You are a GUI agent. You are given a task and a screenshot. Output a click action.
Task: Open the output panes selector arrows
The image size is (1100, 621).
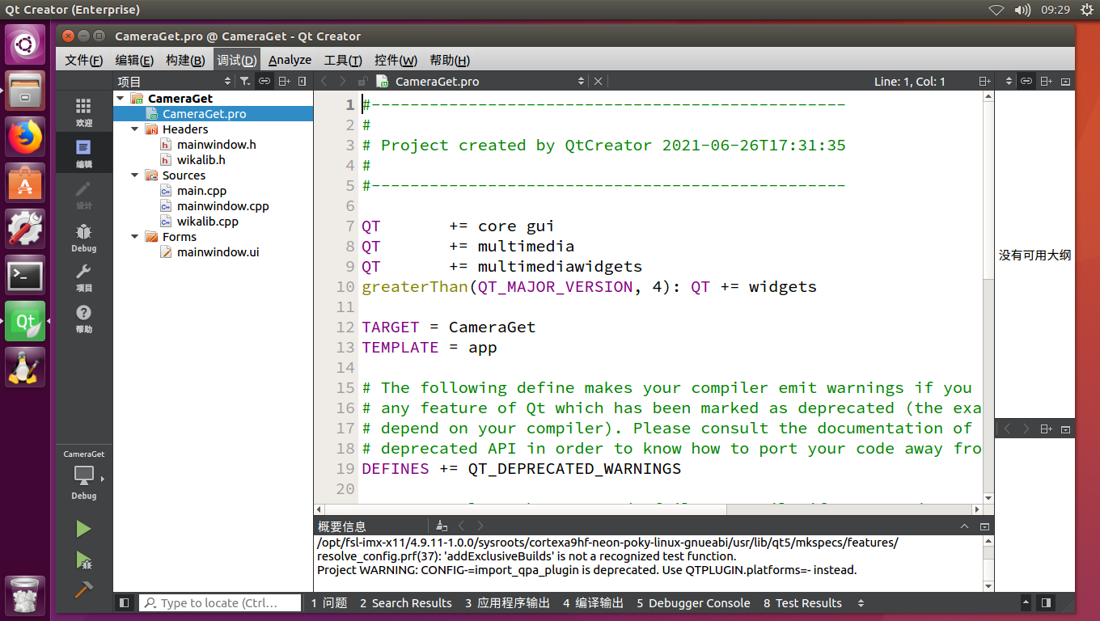pyautogui.click(x=861, y=603)
